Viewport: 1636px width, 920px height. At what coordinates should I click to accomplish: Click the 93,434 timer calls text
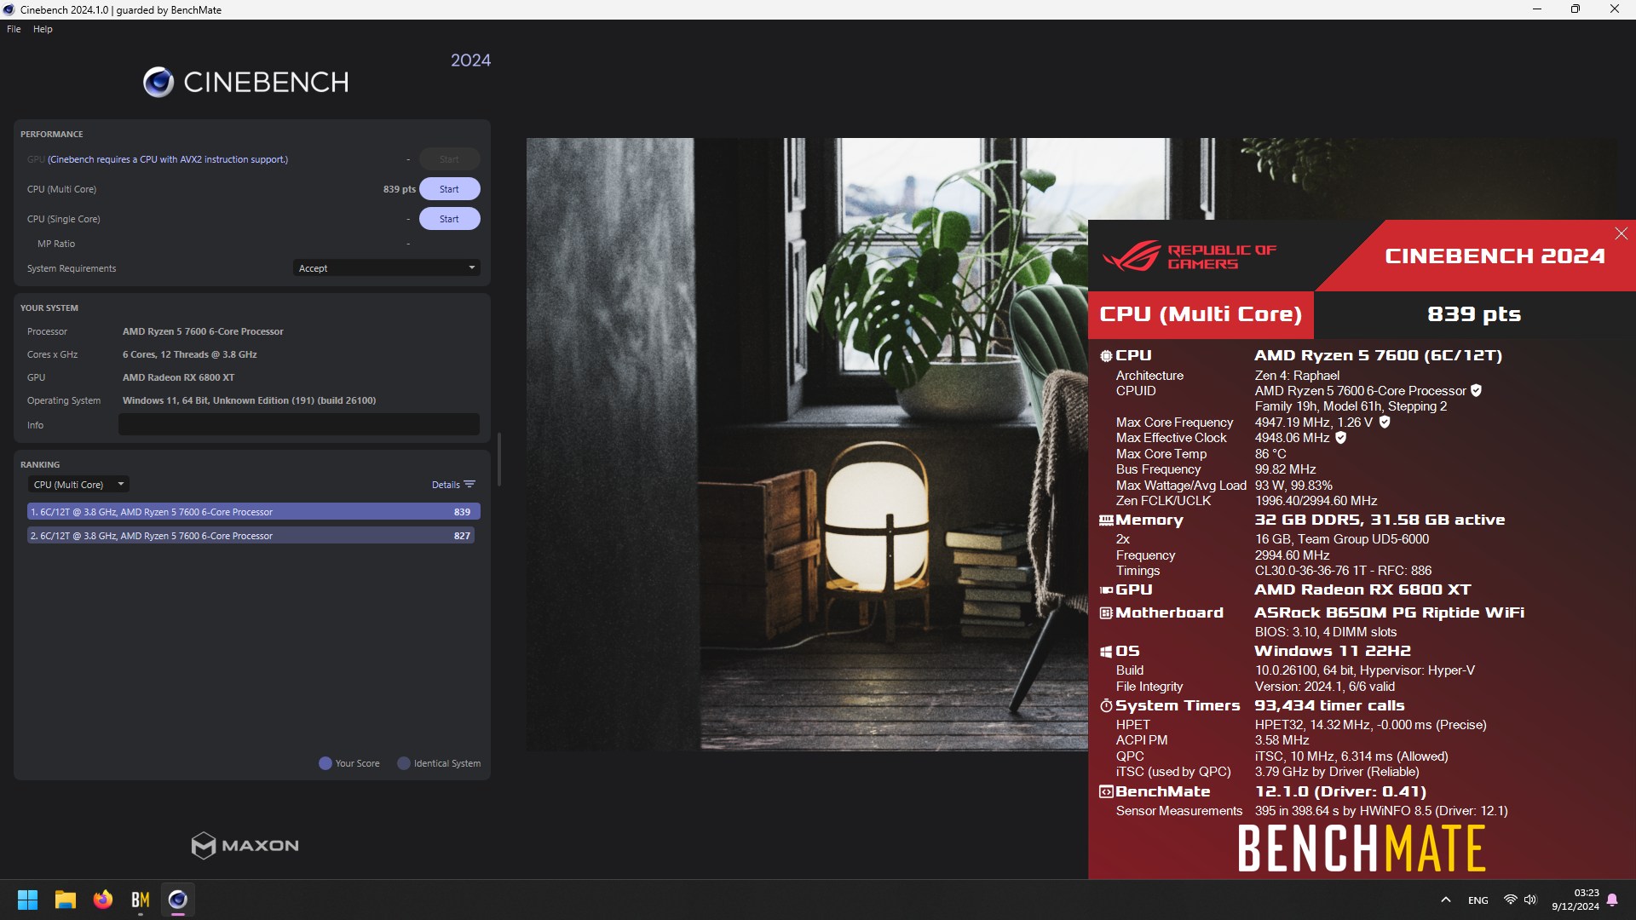(1329, 706)
